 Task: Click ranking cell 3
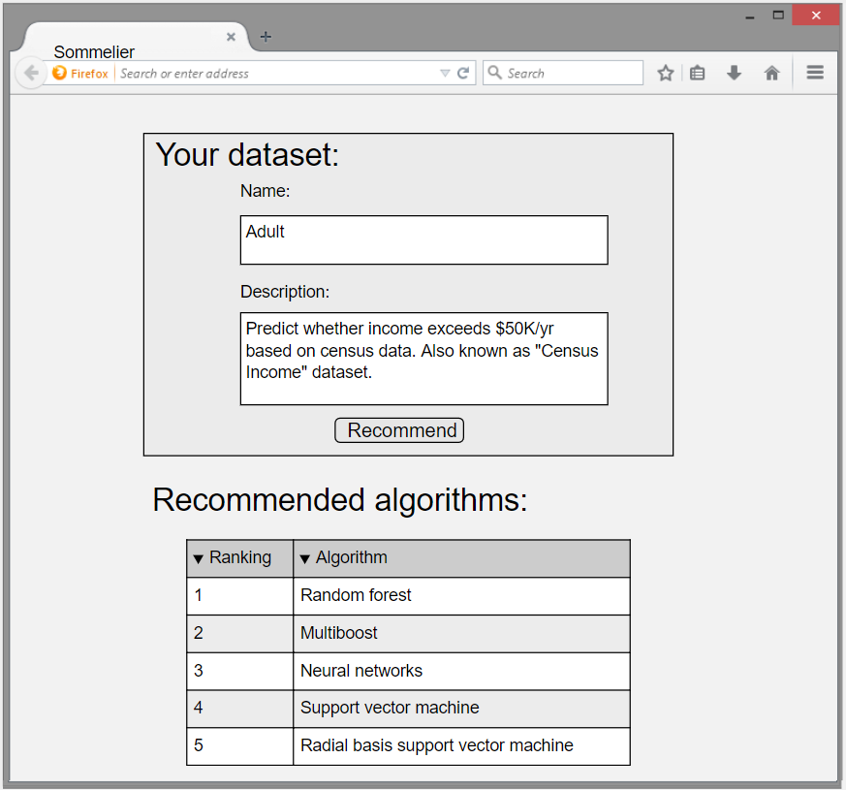239,672
